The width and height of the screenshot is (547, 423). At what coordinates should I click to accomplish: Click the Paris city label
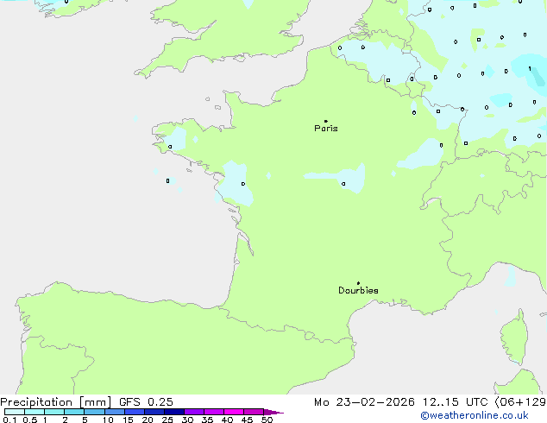(326, 129)
